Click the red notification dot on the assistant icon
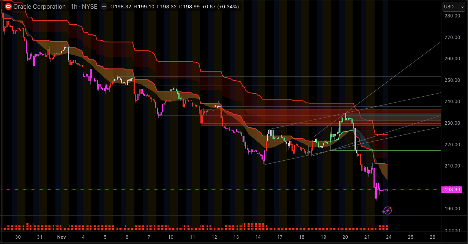Image resolution: width=468 pixels, height=244 pixels. 391,208
